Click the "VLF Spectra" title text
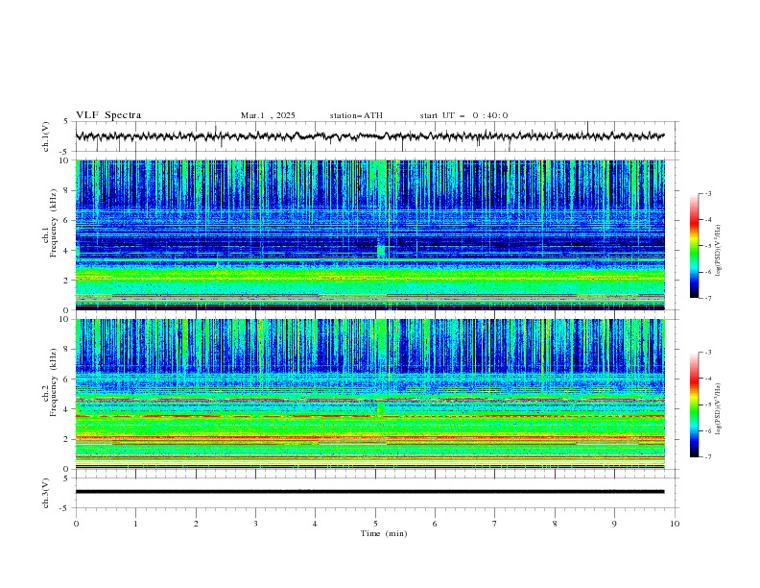This screenshot has width=760, height=588. coord(108,115)
